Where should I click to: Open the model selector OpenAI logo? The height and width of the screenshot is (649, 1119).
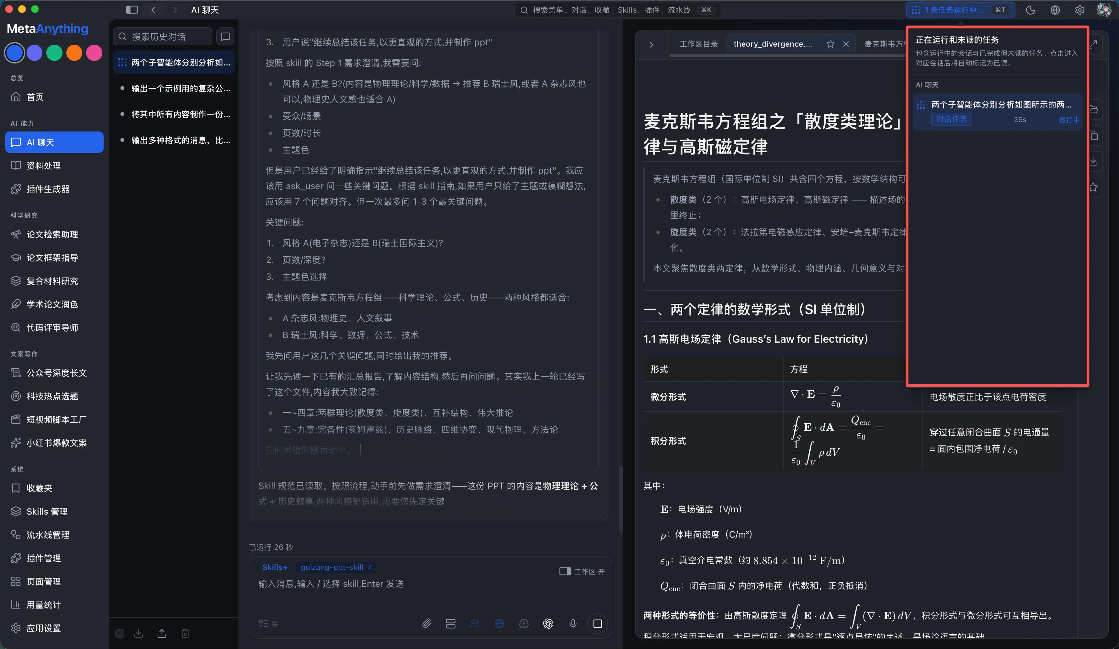(548, 624)
